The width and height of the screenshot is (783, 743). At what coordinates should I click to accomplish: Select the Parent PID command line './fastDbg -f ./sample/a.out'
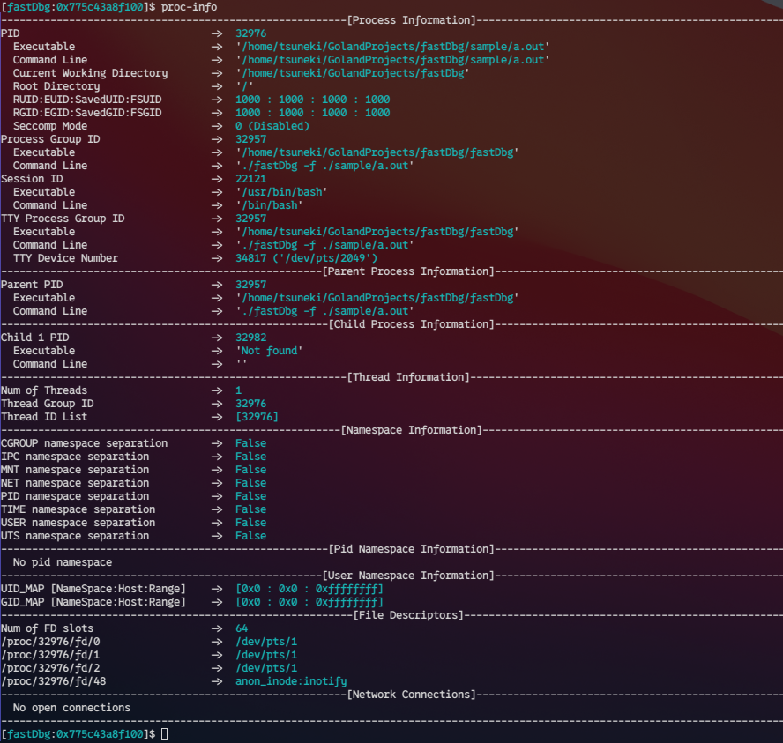(x=324, y=311)
